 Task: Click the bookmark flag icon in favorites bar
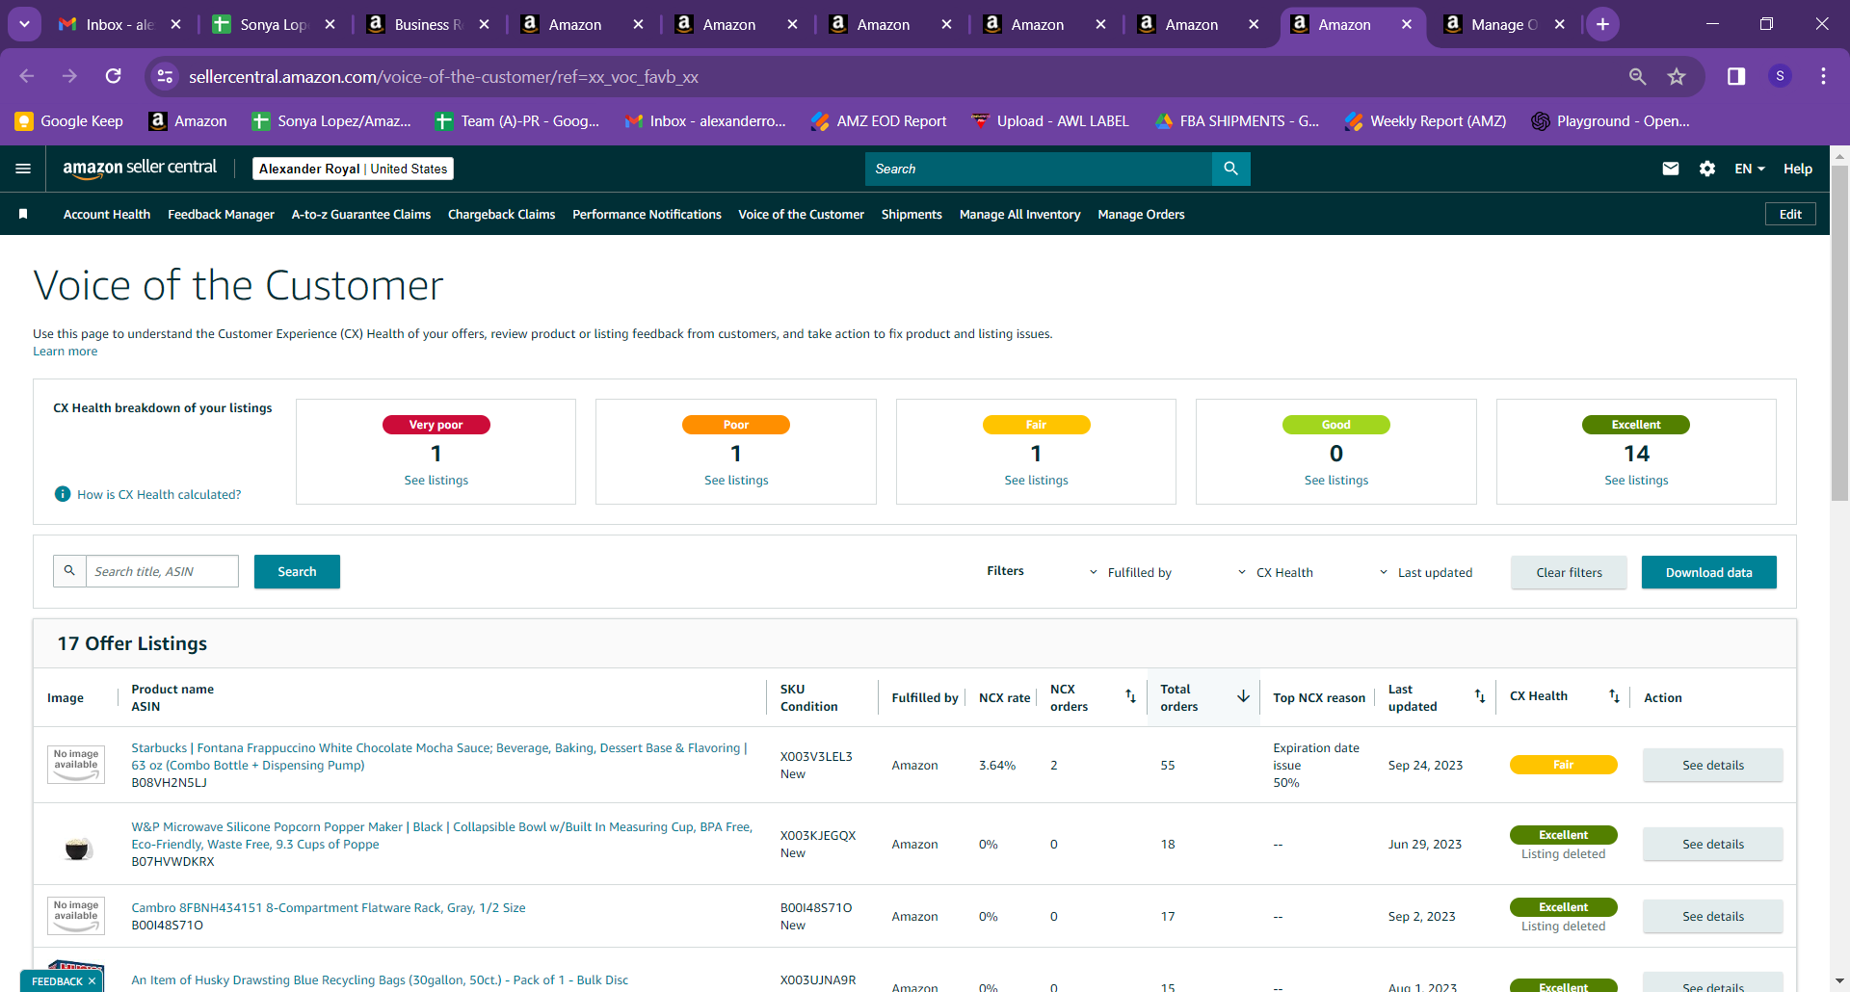23,214
